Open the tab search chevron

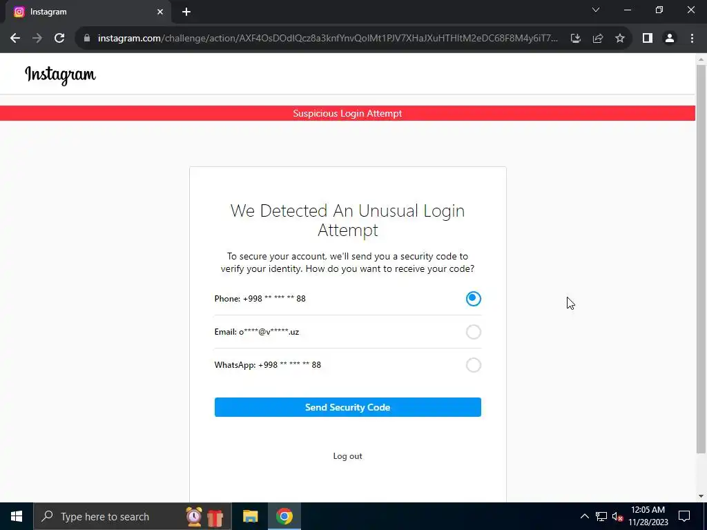(596, 10)
